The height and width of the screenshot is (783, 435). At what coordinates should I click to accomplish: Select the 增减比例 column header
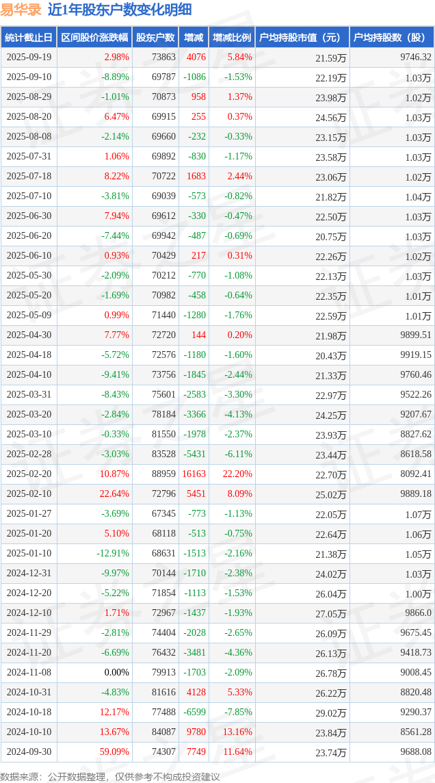click(231, 38)
